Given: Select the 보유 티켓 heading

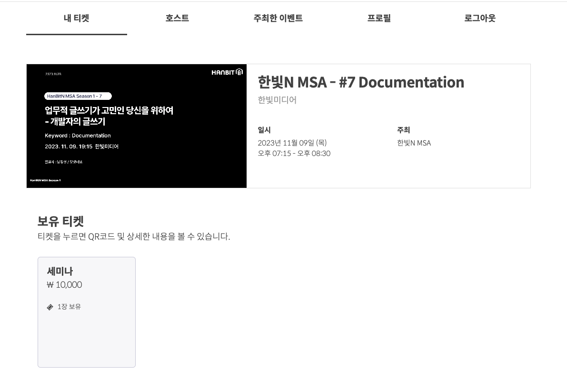Looking at the screenshot, I should (x=60, y=221).
